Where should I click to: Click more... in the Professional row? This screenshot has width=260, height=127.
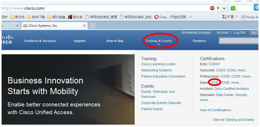click(247, 76)
